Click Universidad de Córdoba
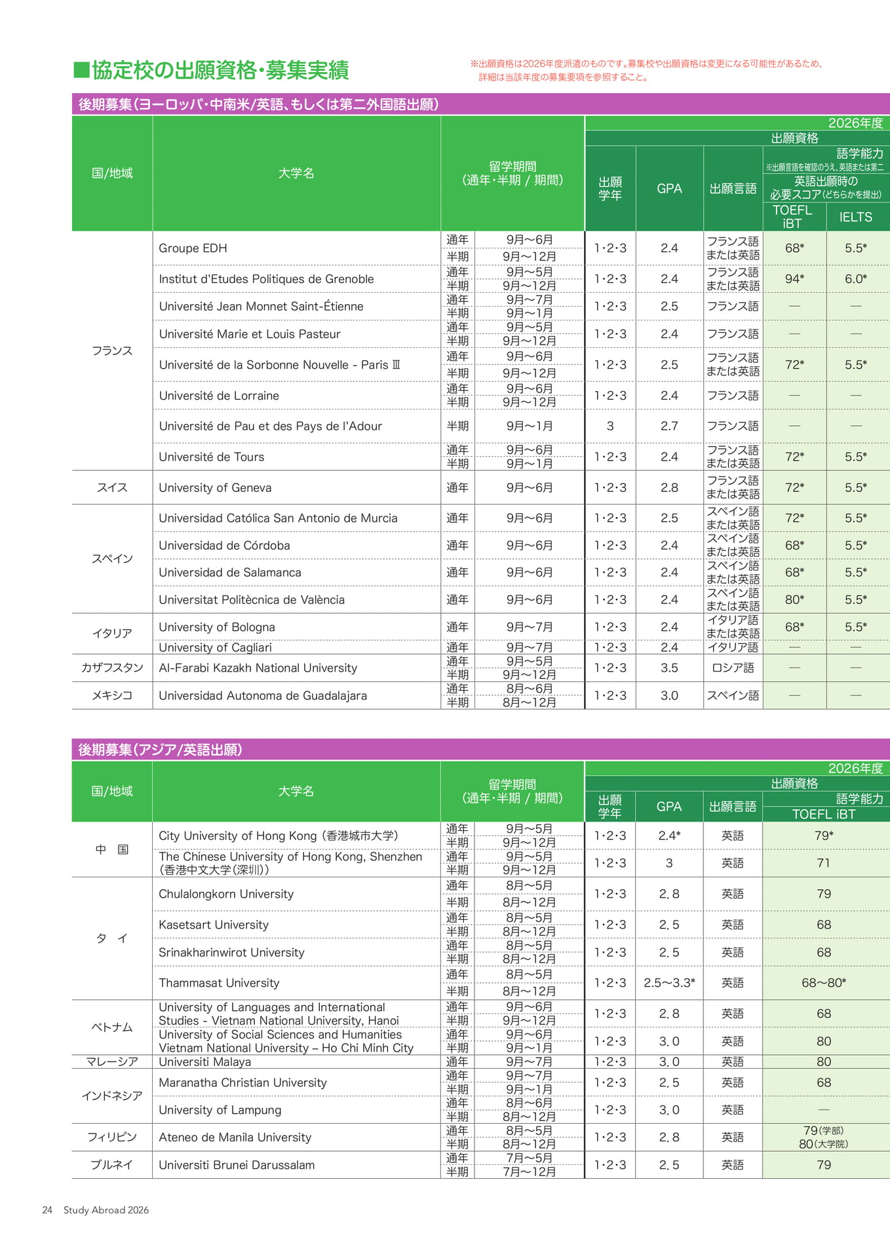 pos(224,546)
